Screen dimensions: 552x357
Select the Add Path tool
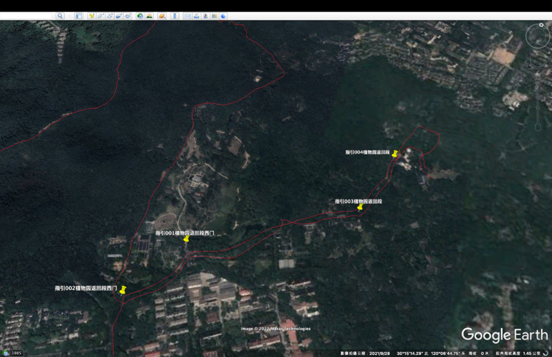coord(110,16)
